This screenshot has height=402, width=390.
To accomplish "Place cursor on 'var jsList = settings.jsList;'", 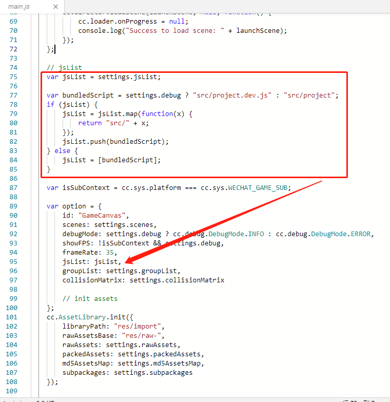I will 104,77.
